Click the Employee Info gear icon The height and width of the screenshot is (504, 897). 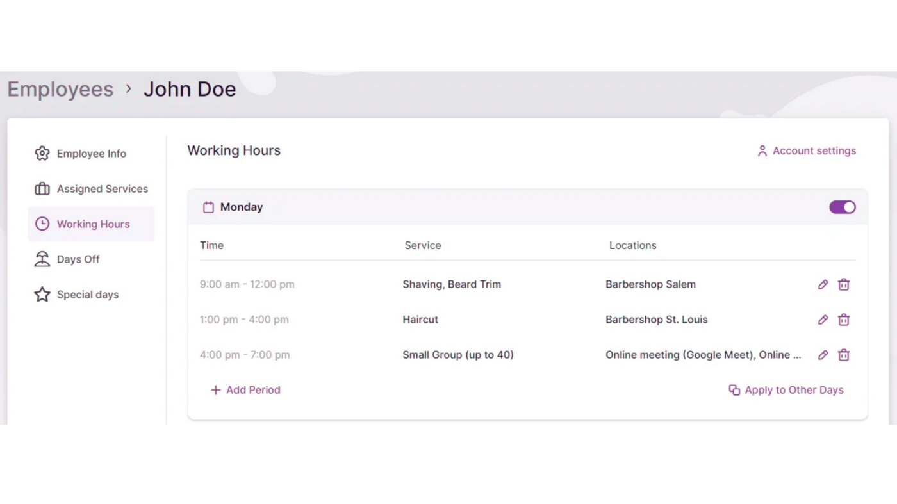(42, 154)
